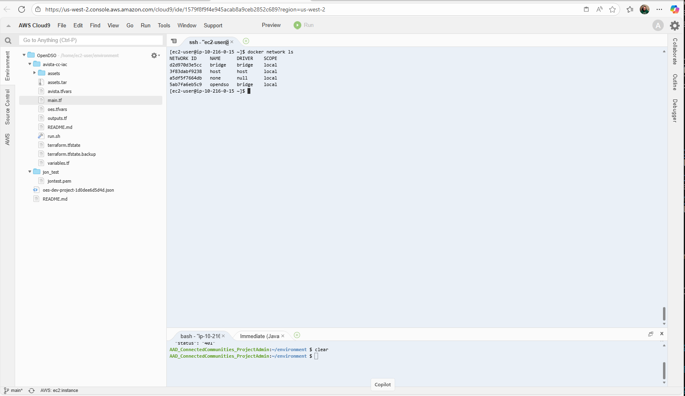Close the bottom console panel
Image resolution: width=685 pixels, height=396 pixels.
[x=662, y=334]
